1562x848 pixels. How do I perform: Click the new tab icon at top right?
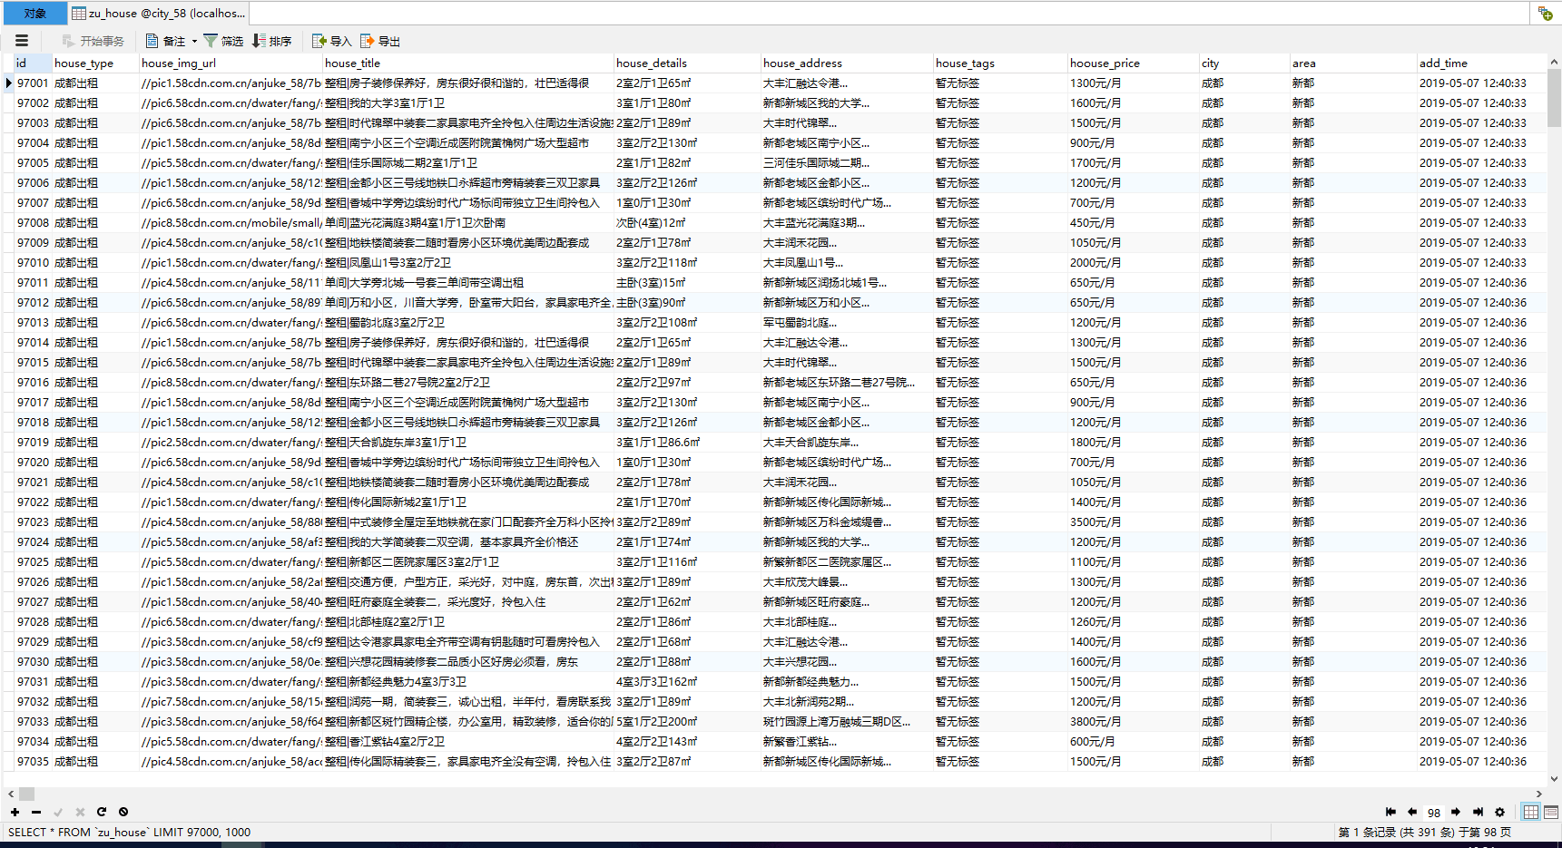[1545, 13]
